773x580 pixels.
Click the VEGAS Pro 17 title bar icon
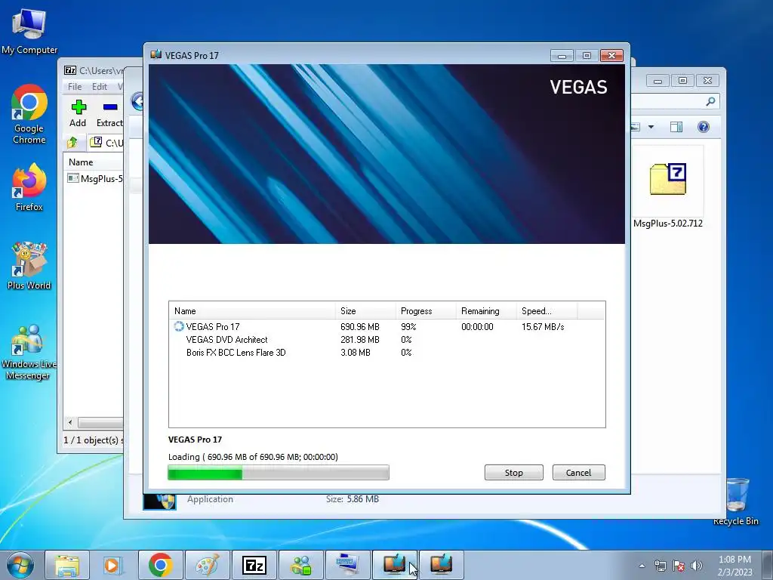pyautogui.click(x=156, y=54)
